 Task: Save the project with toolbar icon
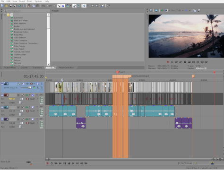(11, 6)
